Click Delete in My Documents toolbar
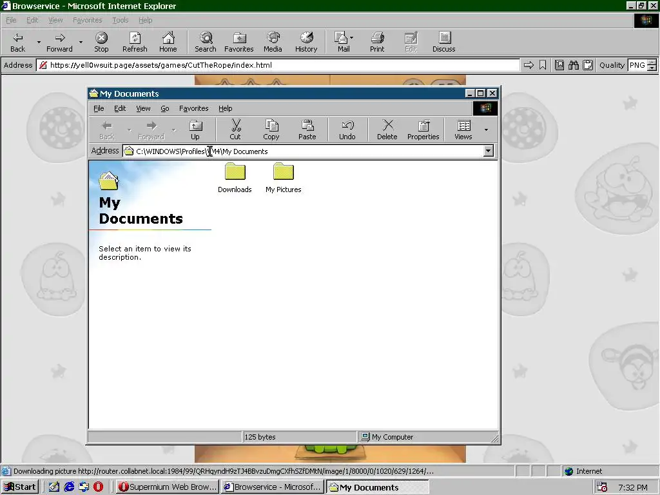The width and height of the screenshot is (660, 495). (387, 130)
